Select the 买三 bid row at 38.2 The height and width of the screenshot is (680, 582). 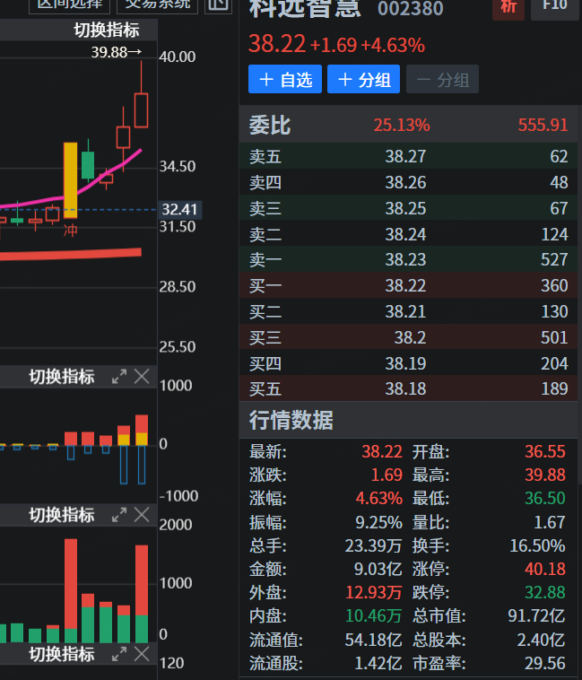408,337
